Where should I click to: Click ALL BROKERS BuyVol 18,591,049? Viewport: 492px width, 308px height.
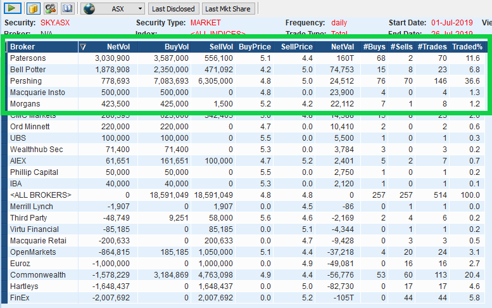(x=169, y=195)
